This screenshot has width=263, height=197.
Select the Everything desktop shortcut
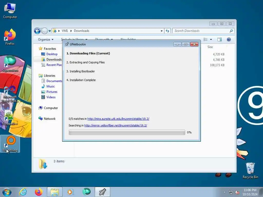tap(10, 144)
